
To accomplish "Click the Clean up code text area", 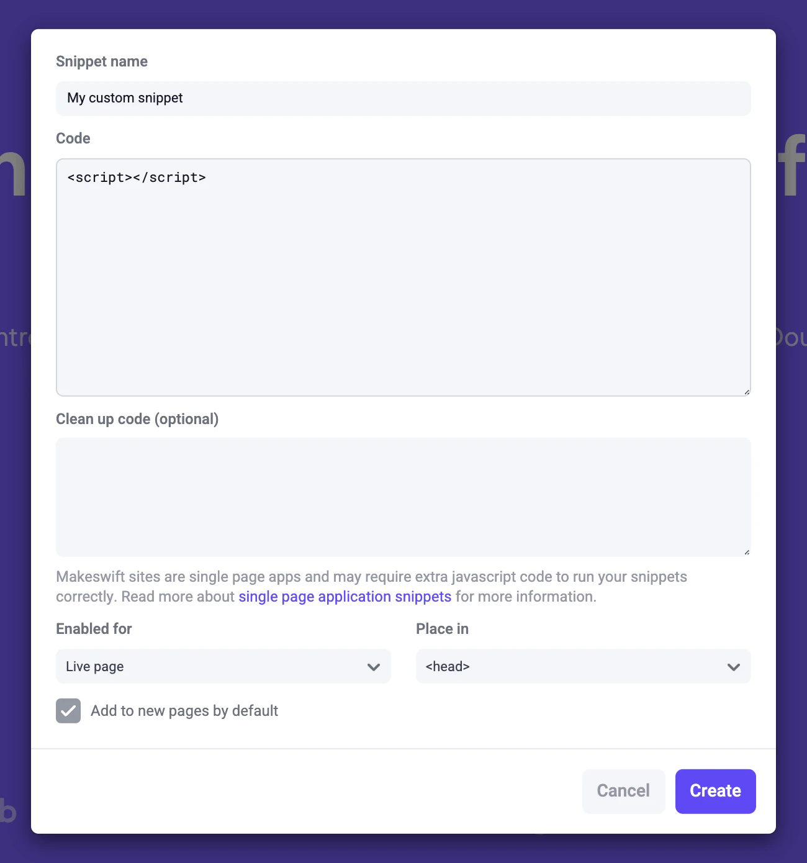I will pyautogui.click(x=403, y=497).
